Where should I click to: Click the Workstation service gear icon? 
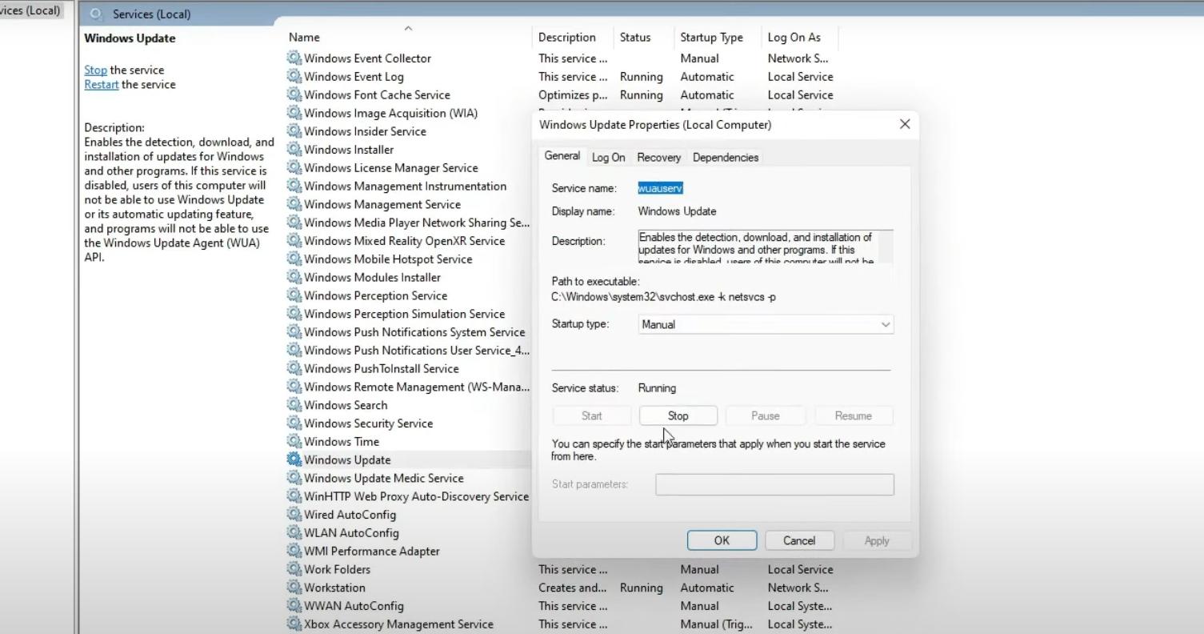click(x=294, y=588)
